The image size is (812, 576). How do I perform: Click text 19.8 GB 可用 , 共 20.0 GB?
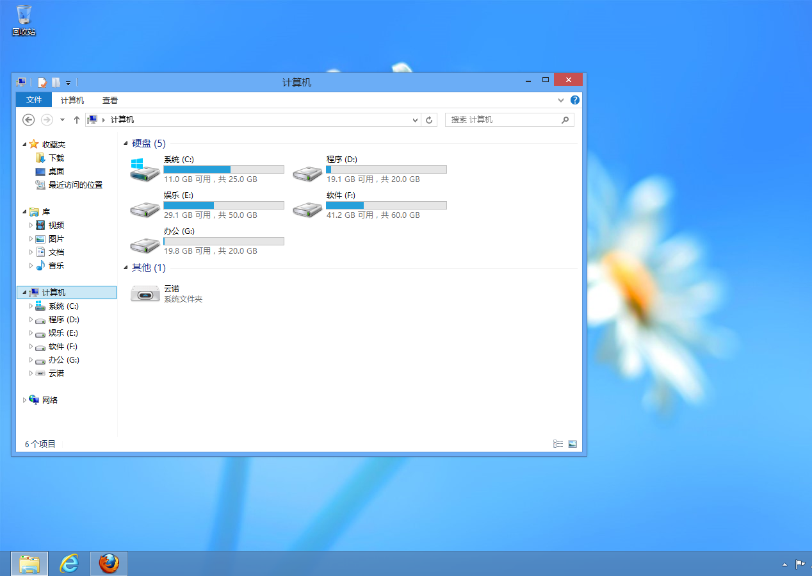(210, 251)
